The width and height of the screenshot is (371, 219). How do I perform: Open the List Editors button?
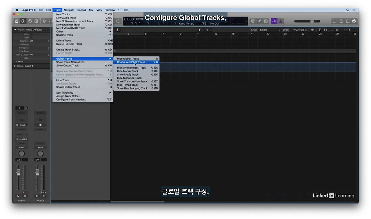335,21
